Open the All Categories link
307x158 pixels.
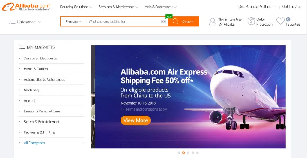coord(34,143)
